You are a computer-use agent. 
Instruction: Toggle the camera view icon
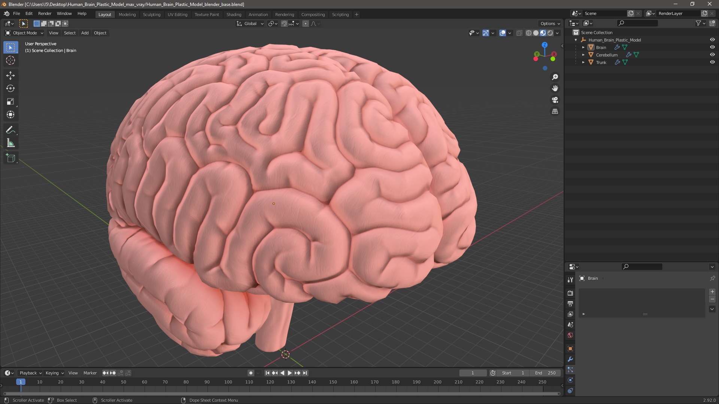[555, 100]
